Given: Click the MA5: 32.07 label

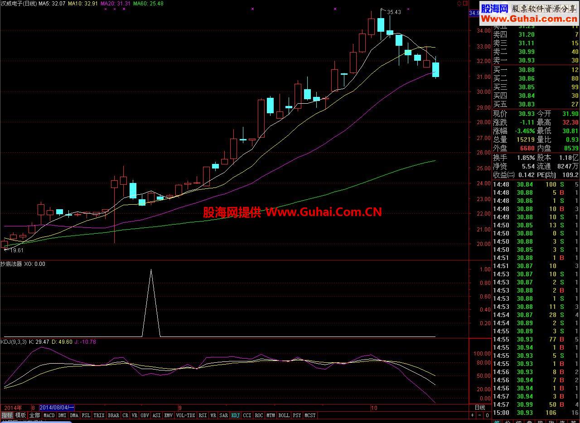Looking at the screenshot, I should [52, 3].
